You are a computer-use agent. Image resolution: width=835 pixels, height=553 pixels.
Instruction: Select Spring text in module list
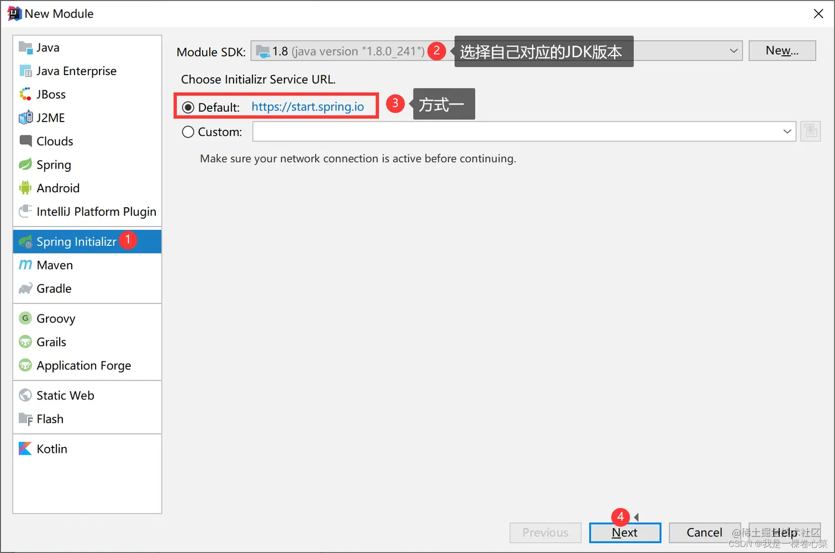[x=54, y=165]
